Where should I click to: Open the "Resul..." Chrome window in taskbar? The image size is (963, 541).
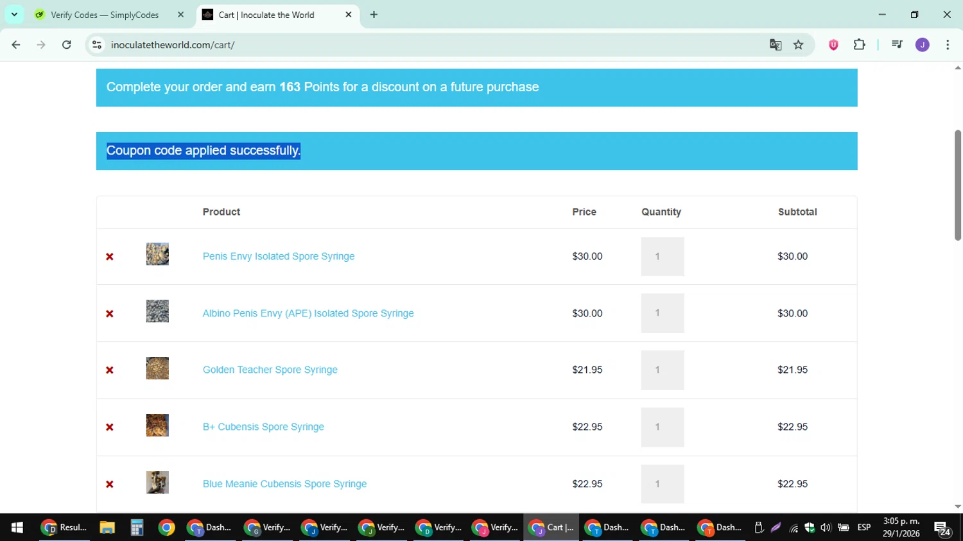(x=64, y=528)
